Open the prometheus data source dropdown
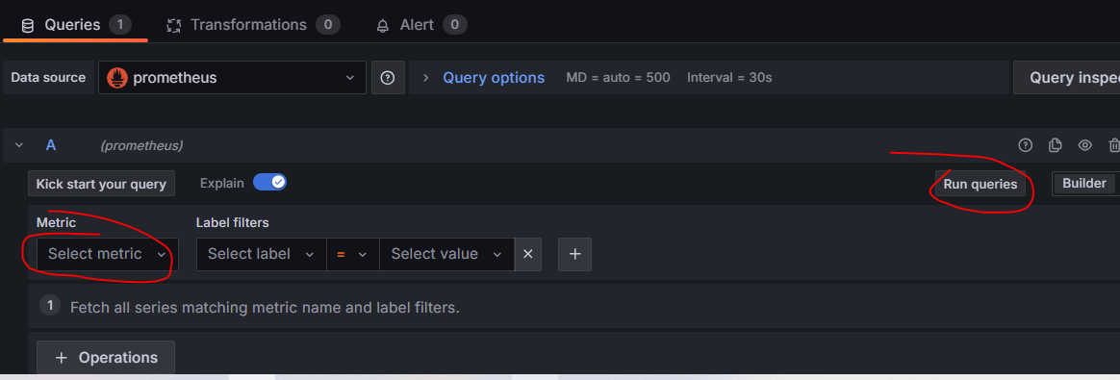The width and height of the screenshot is (1120, 380). pos(232,78)
